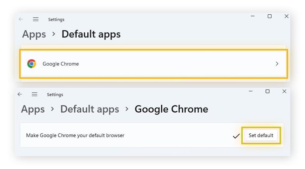305x169 pixels.
Task: Click the checkmark icon beside Set default
Action: coord(236,136)
